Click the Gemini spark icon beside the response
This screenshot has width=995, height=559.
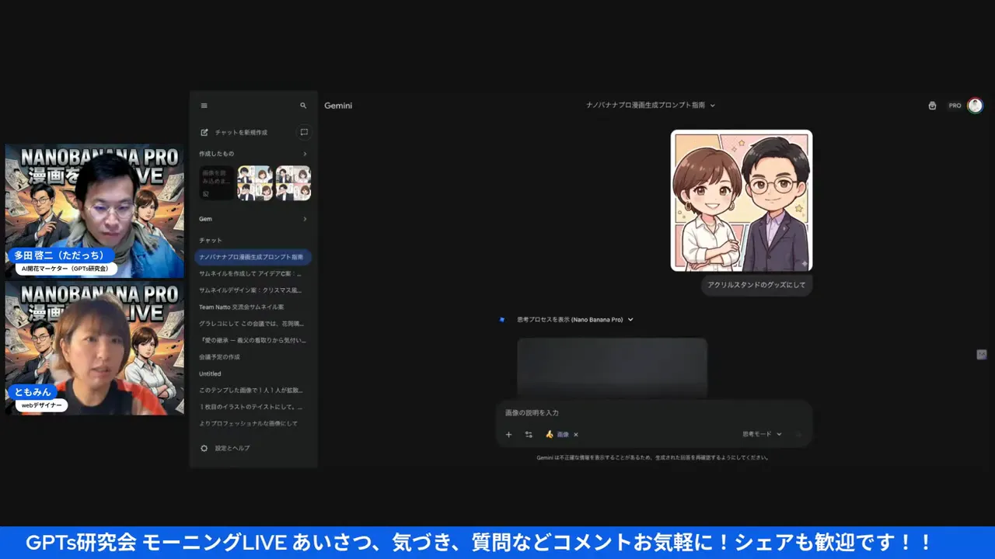[x=502, y=320]
